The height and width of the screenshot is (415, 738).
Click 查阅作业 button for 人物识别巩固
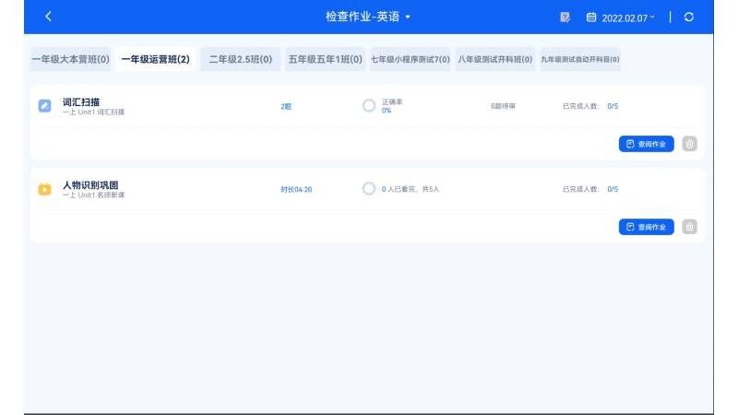click(646, 227)
